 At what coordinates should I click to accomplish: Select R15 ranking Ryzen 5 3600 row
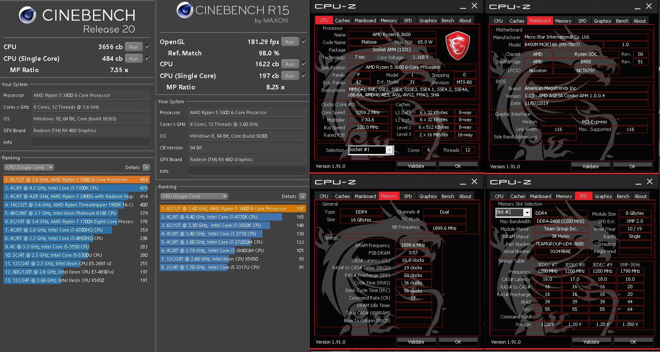point(233,209)
